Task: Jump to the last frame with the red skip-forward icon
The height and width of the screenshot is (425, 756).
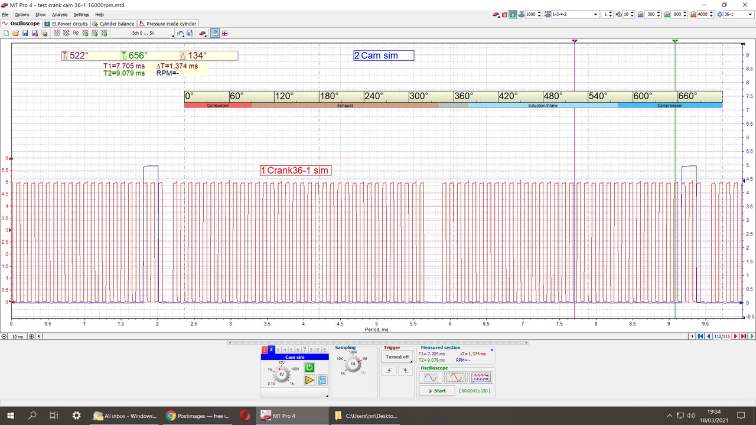Action: [x=744, y=336]
